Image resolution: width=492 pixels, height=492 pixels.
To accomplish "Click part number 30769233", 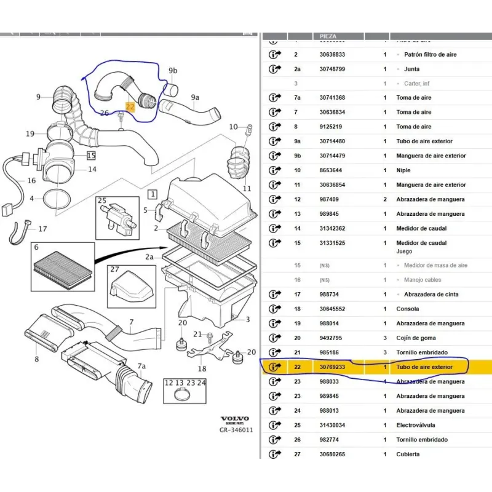I will tap(333, 367).
